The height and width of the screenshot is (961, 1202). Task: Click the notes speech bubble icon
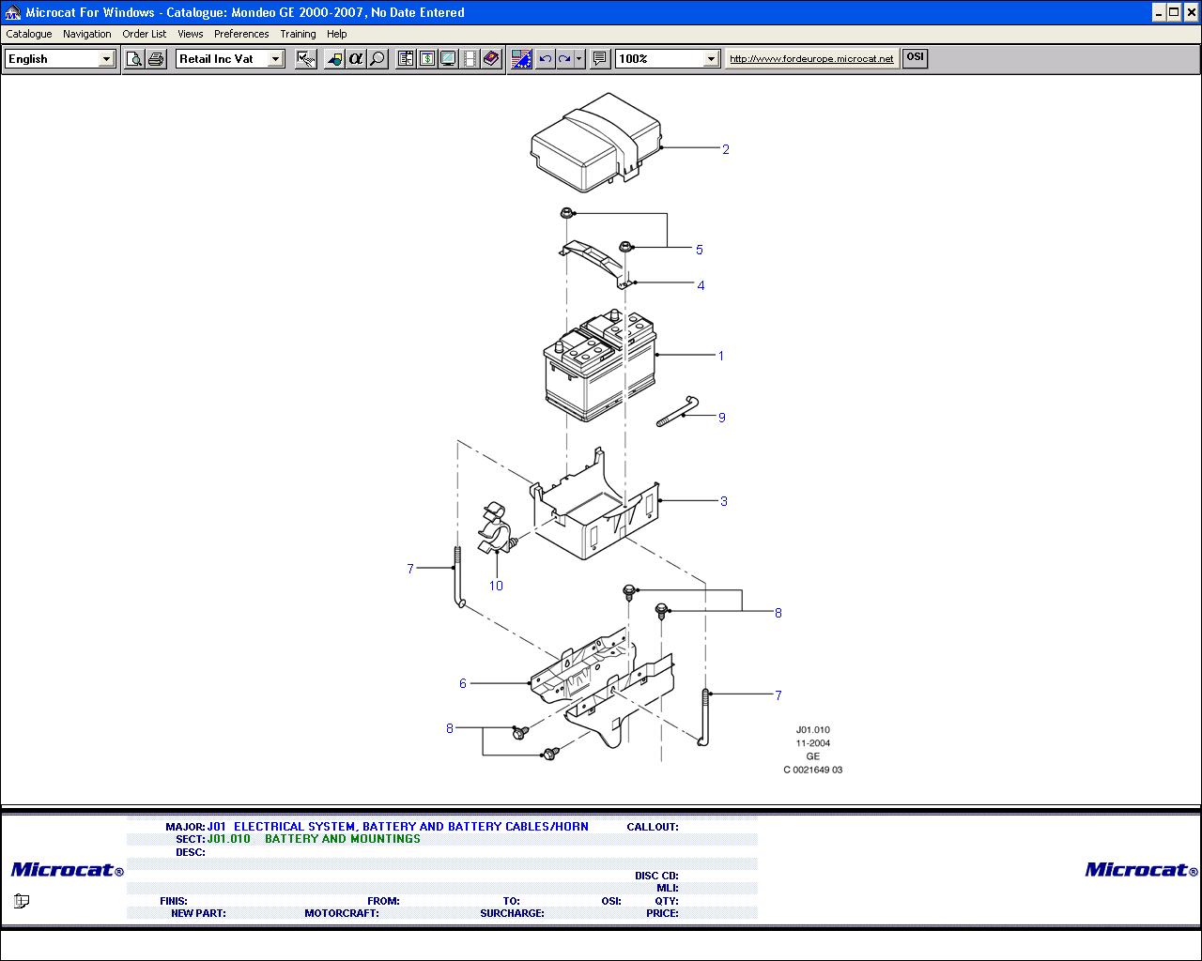600,59
